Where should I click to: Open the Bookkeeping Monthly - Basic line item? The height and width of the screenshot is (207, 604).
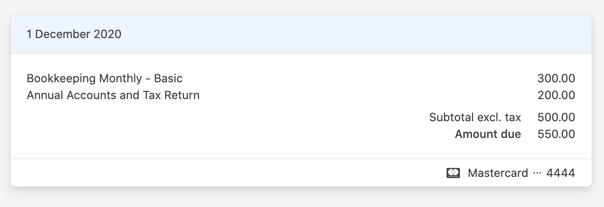pos(104,79)
